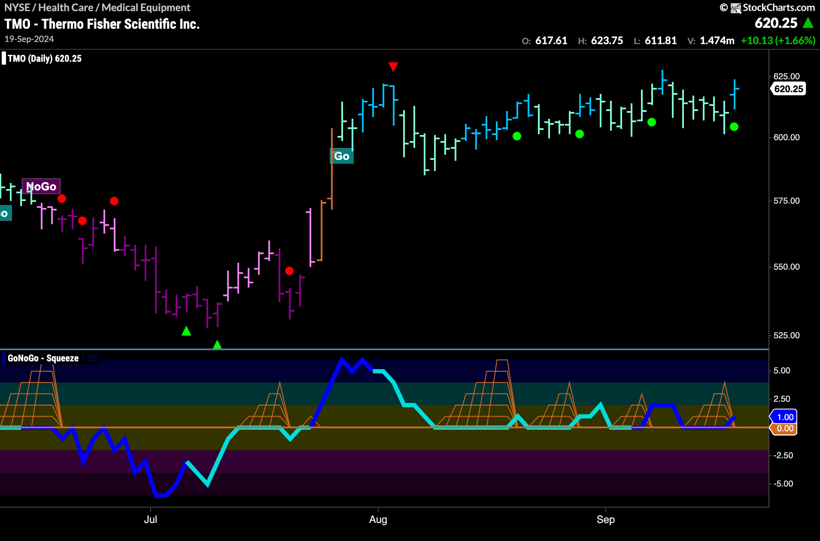Click the 575.00 price axis label

point(787,201)
